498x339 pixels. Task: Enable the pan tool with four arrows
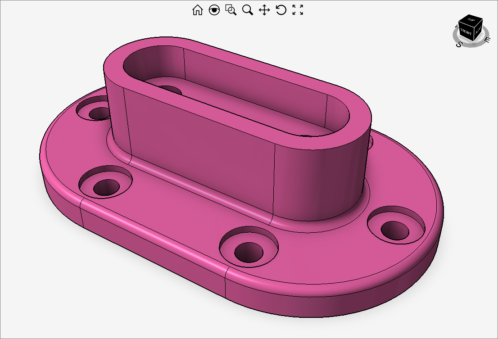coord(264,10)
